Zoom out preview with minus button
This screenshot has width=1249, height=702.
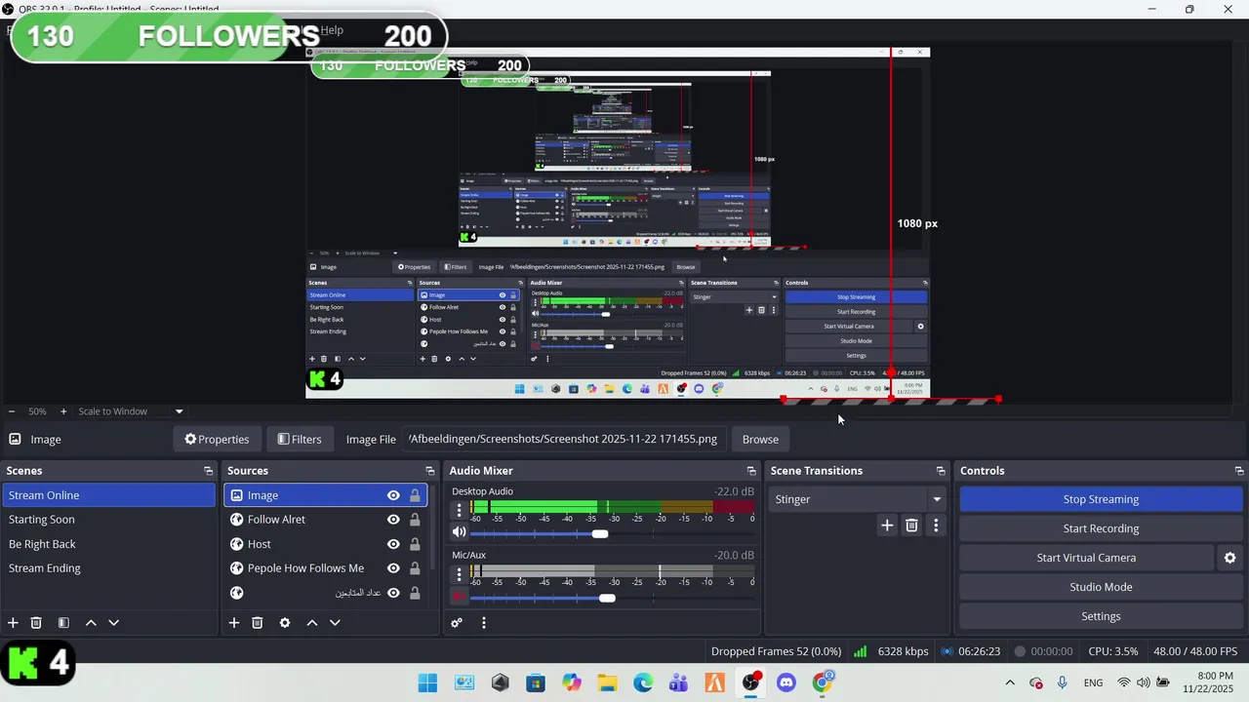point(12,411)
